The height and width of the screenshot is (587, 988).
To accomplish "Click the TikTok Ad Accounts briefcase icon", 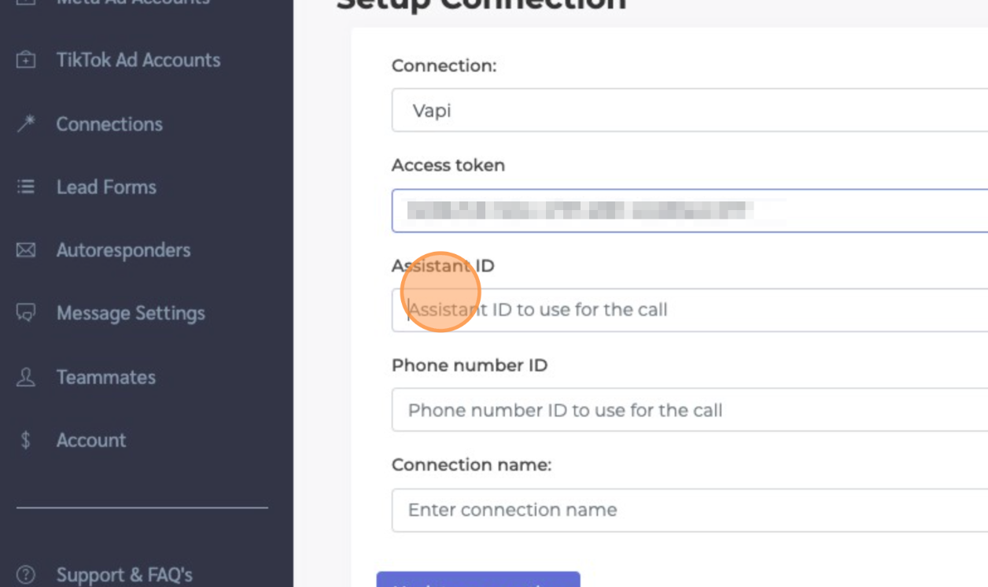I will point(26,61).
